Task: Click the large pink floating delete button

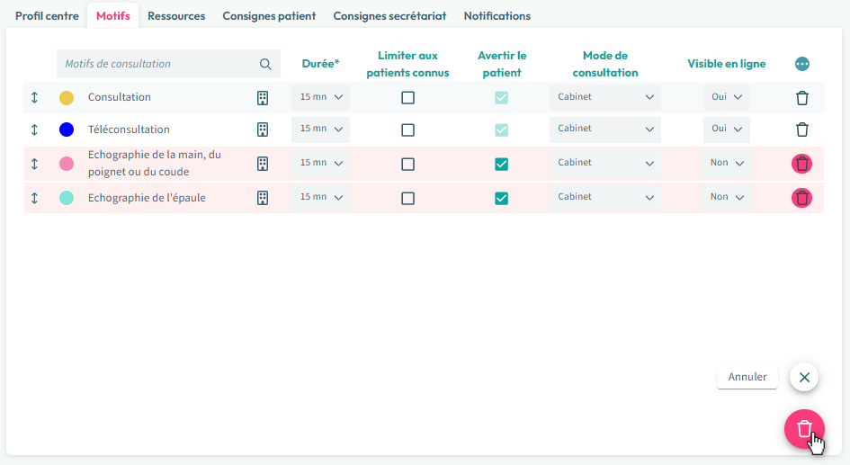Action: tap(803, 429)
